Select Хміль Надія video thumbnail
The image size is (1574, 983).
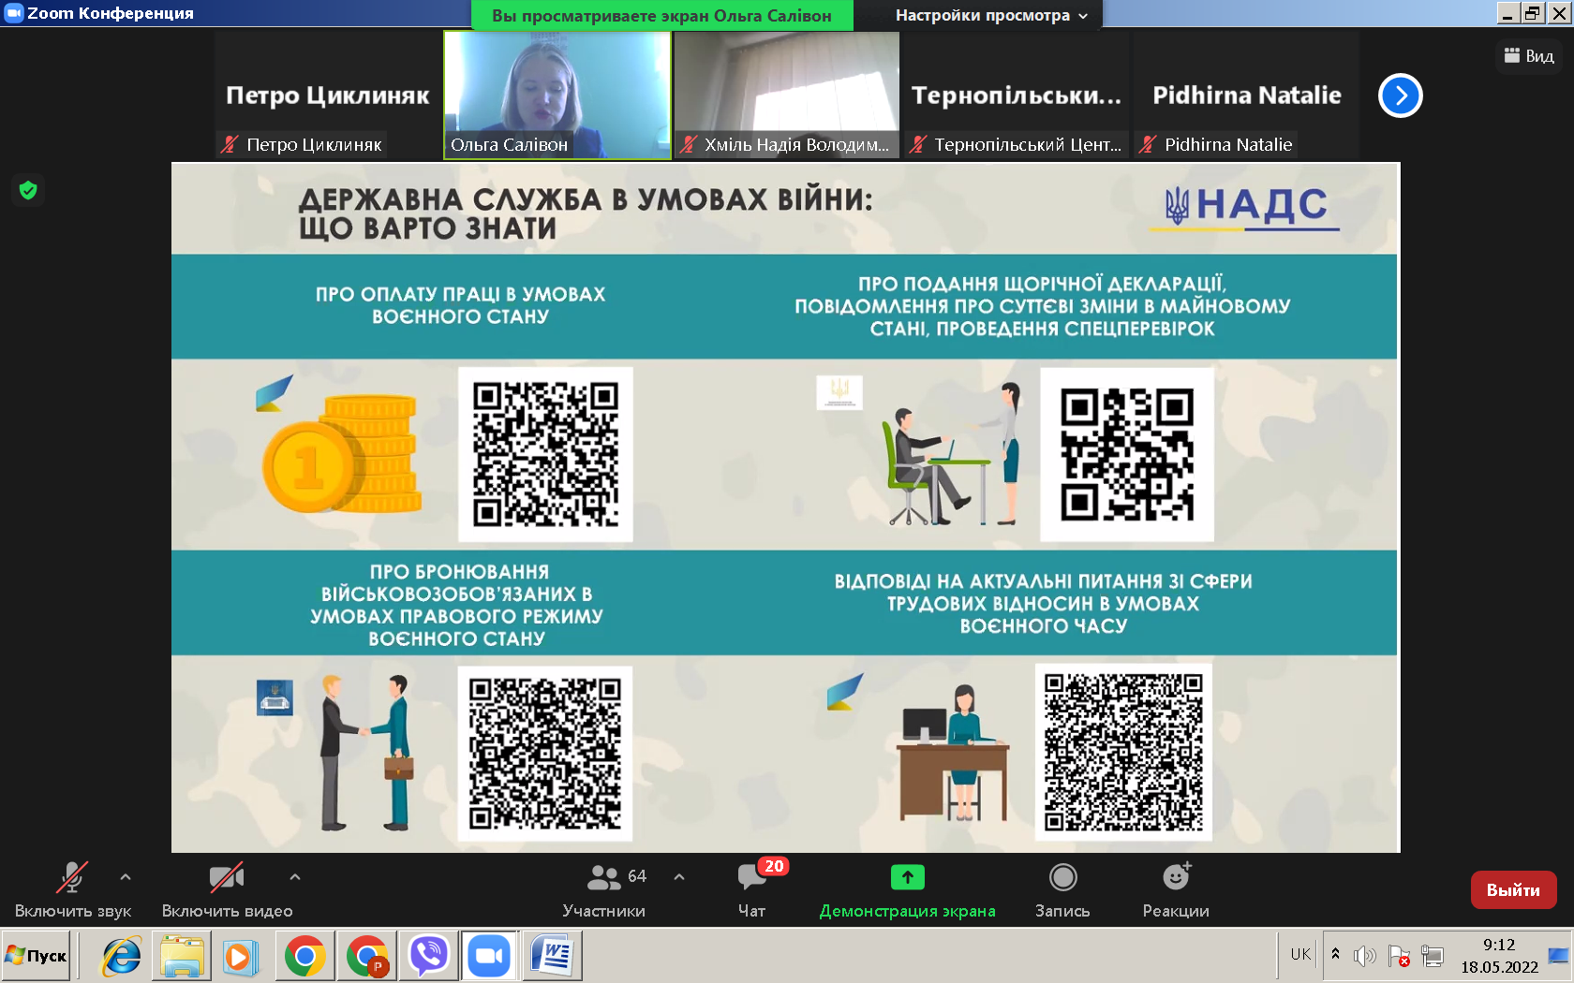(x=787, y=95)
